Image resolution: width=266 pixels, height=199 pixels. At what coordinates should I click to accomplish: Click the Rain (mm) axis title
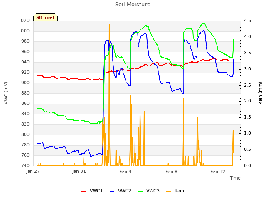260,93
